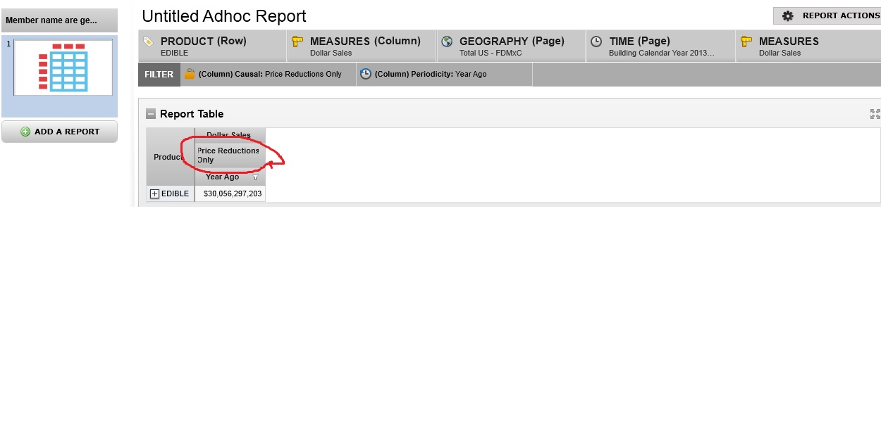This screenshot has height=432, width=881.
Task: Click the expand icon at the Report Table panel's right edge
Action: tap(875, 114)
